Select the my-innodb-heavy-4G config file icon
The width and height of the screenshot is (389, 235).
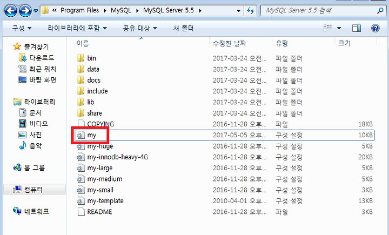point(80,157)
